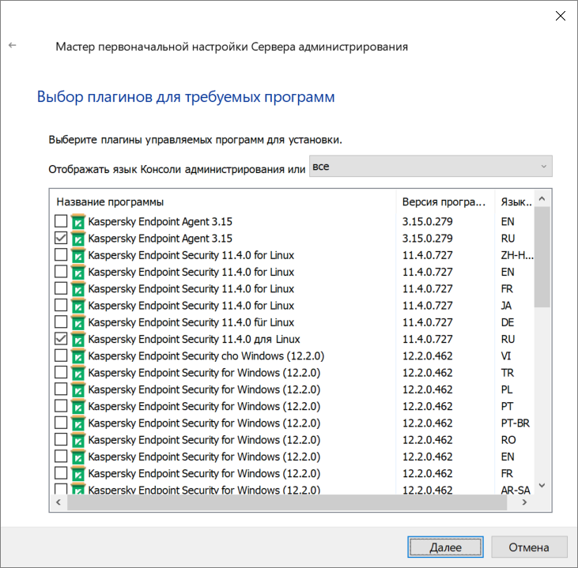The width and height of the screenshot is (578, 568).
Task: Click the 'Далее' button
Action: pyautogui.click(x=445, y=547)
